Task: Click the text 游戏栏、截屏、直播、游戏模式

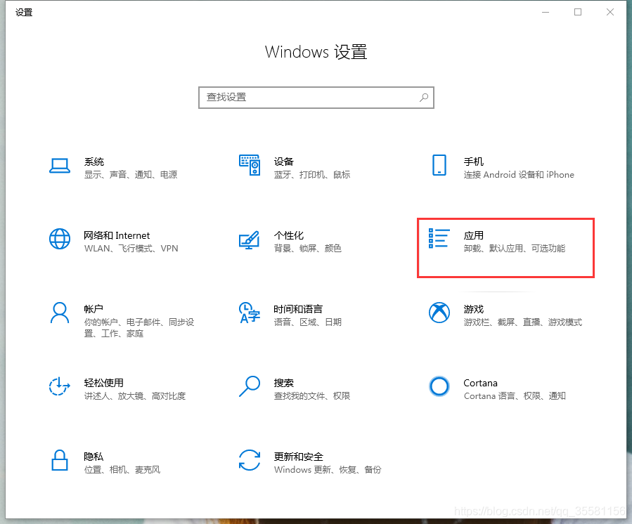Action: (x=523, y=322)
